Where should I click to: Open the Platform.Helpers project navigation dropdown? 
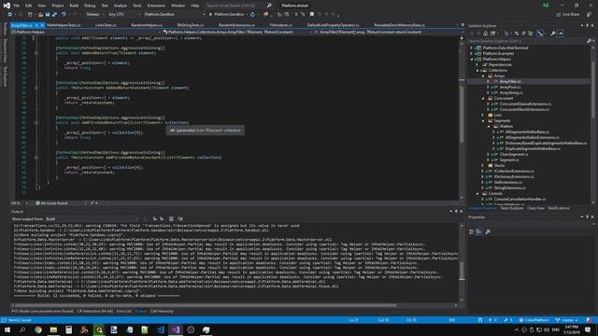coord(86,33)
